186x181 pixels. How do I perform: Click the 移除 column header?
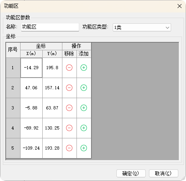(69, 54)
